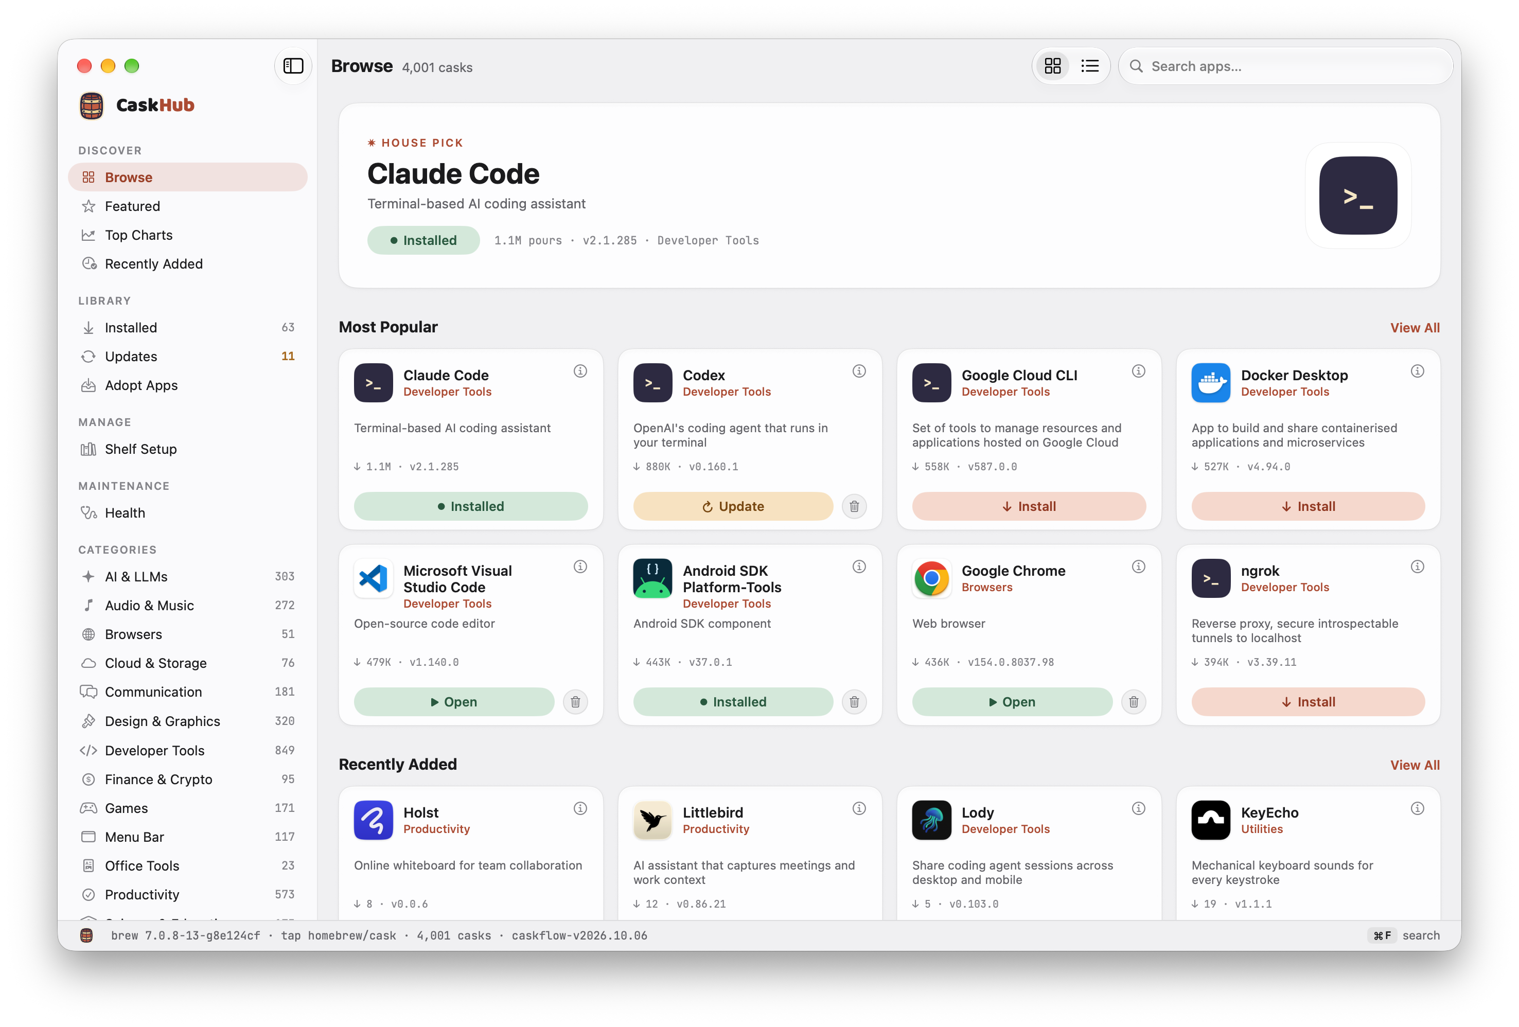Update the Codex cask
Image resolution: width=1519 pixels, height=1027 pixels.
click(733, 507)
